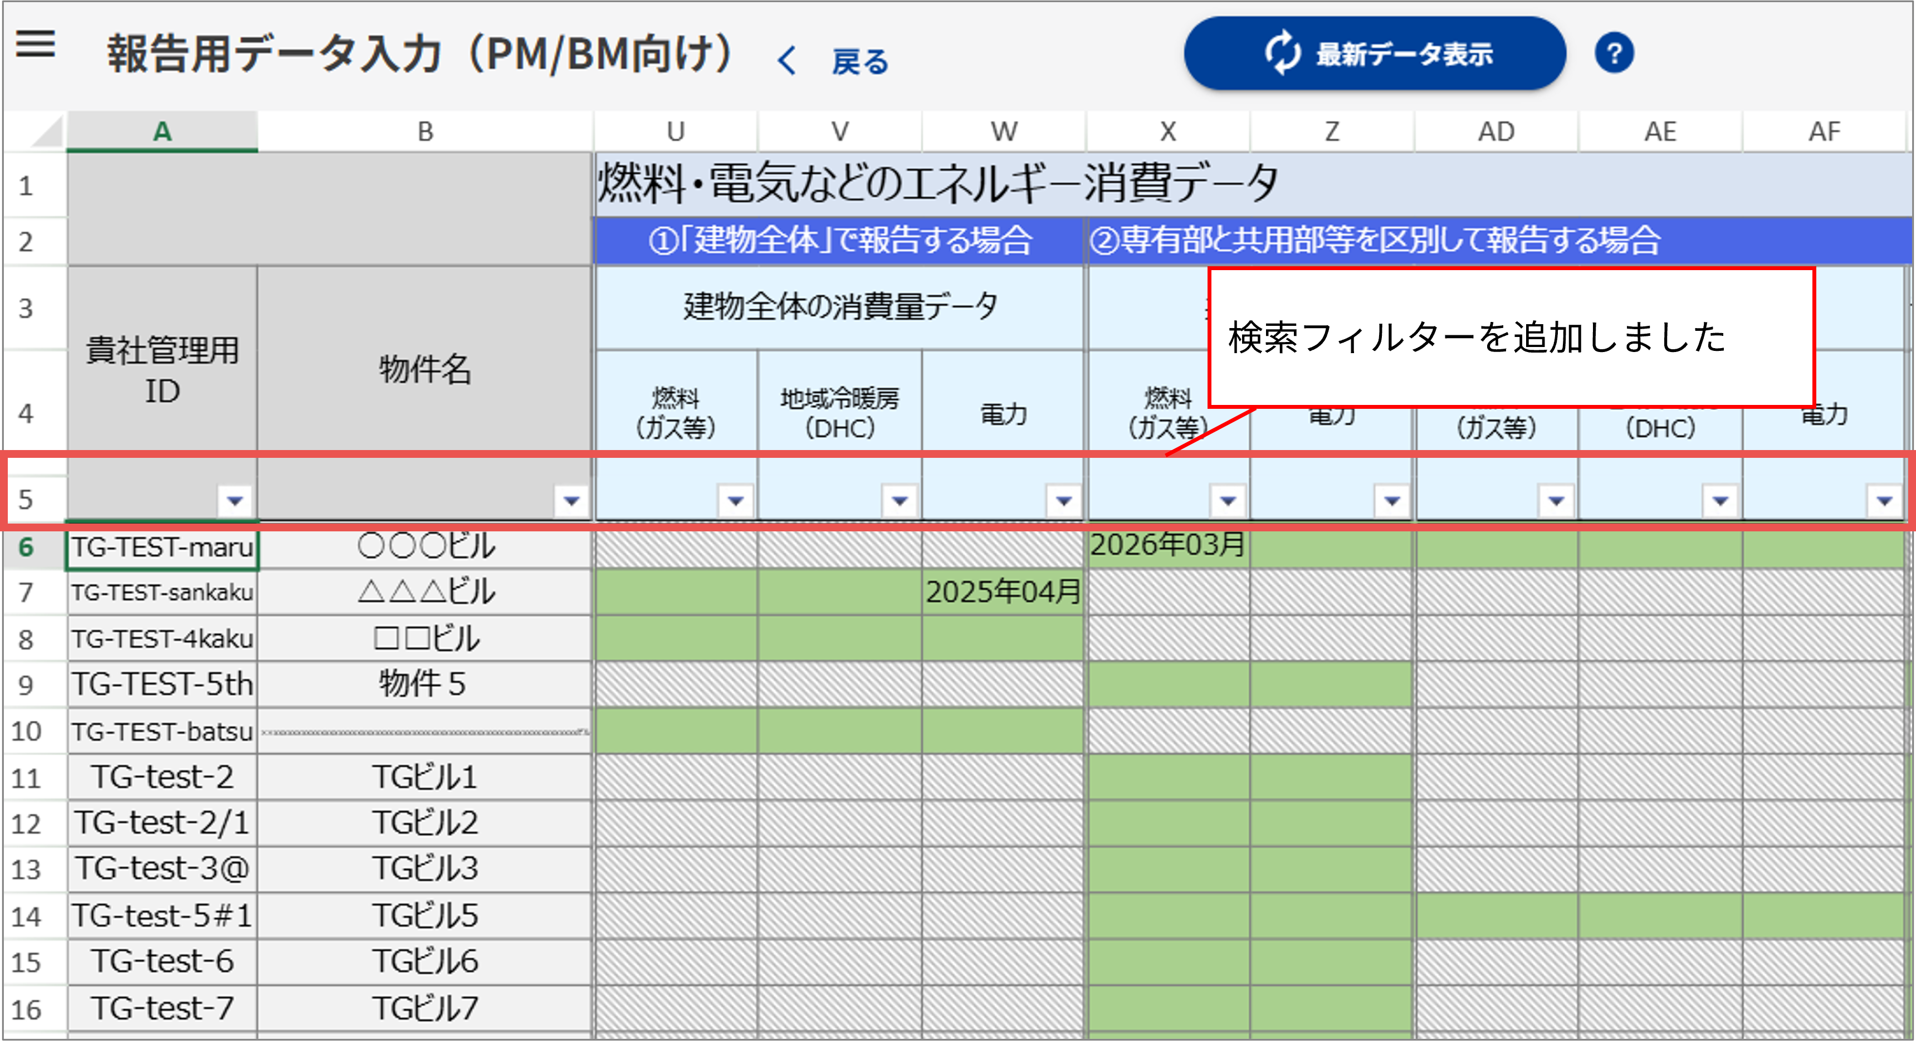This screenshot has width=1916, height=1041.
Task: Open filter dropdown in column B 物件名
Action: pos(571,500)
